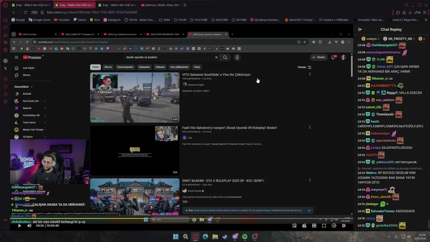This screenshot has height=242, width=430.
Task: Select the İzlenmeyenler filter chip
Action: (125, 67)
